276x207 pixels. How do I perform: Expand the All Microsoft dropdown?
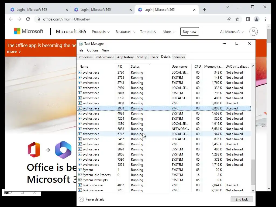tap(232, 32)
